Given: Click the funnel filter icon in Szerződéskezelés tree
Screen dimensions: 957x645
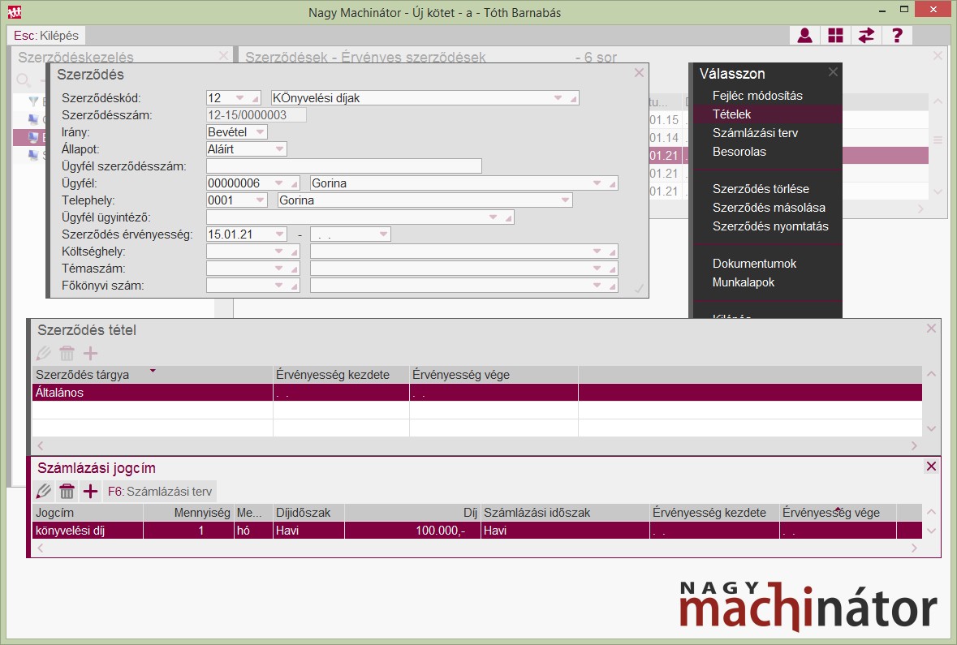Looking at the screenshot, I should pyautogui.click(x=33, y=101).
